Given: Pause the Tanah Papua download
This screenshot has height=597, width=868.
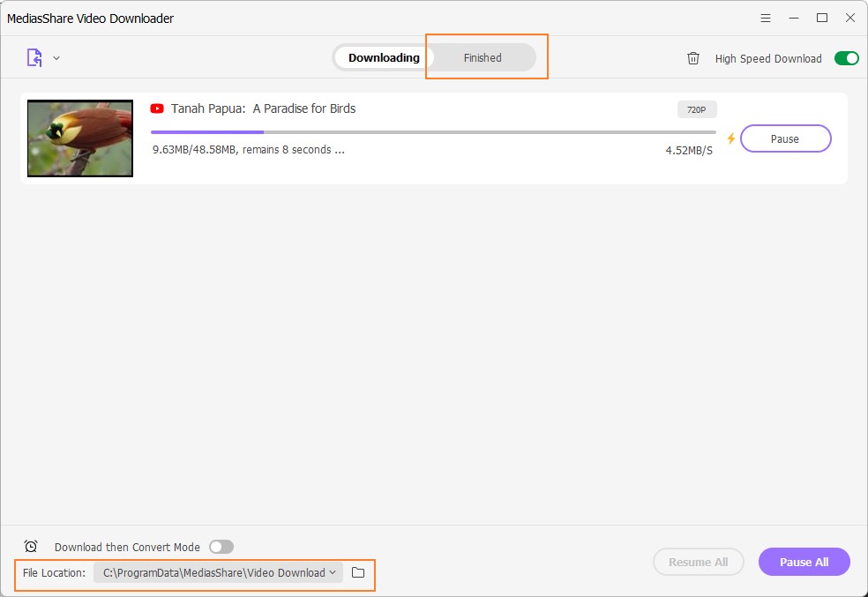Looking at the screenshot, I should (785, 138).
